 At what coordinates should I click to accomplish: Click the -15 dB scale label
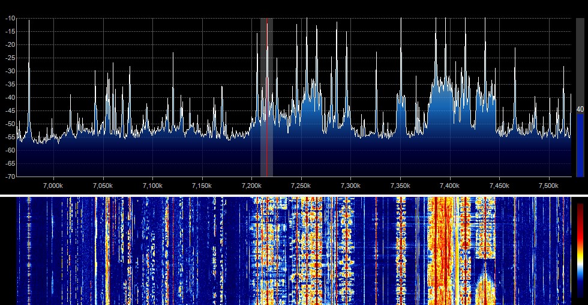pyautogui.click(x=10, y=31)
